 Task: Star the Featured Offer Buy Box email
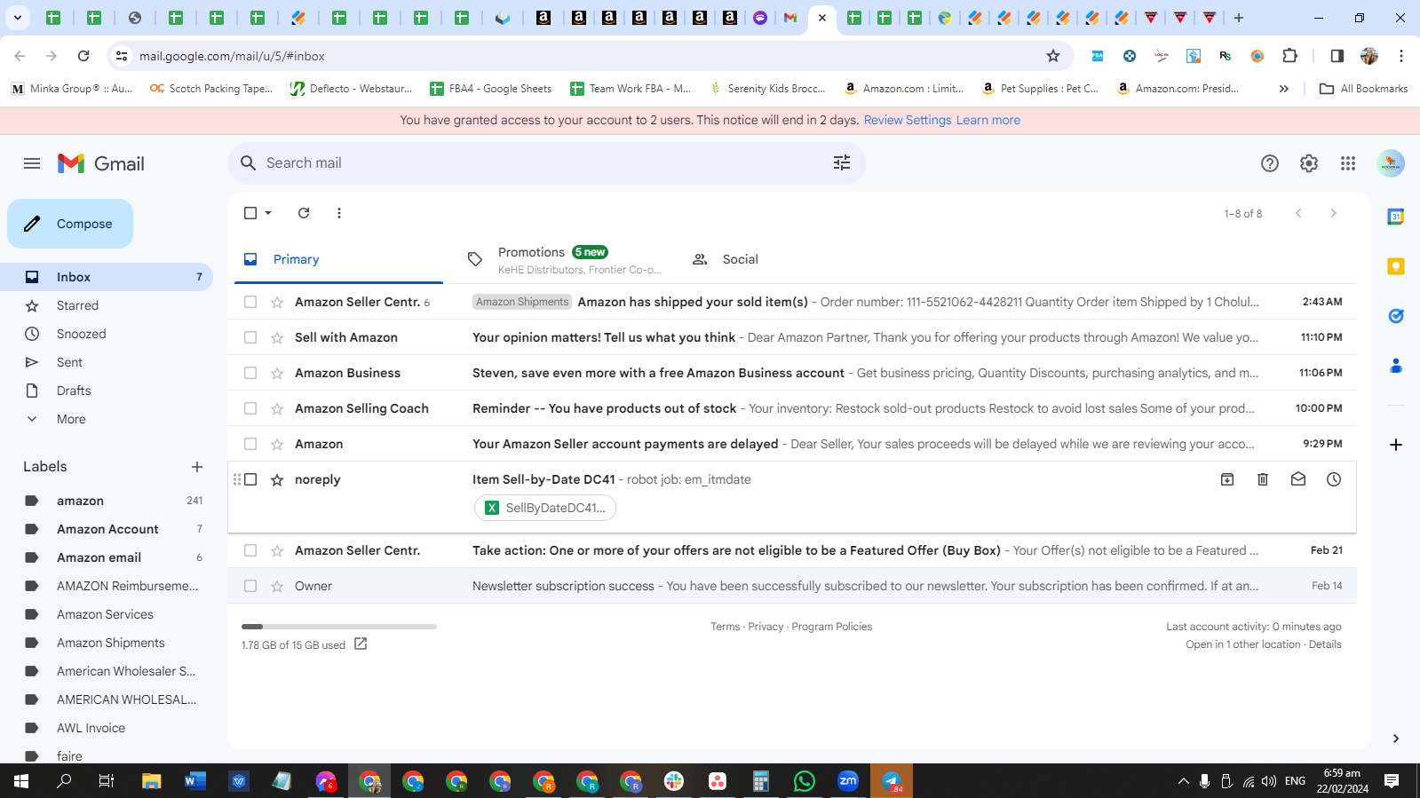click(x=277, y=550)
